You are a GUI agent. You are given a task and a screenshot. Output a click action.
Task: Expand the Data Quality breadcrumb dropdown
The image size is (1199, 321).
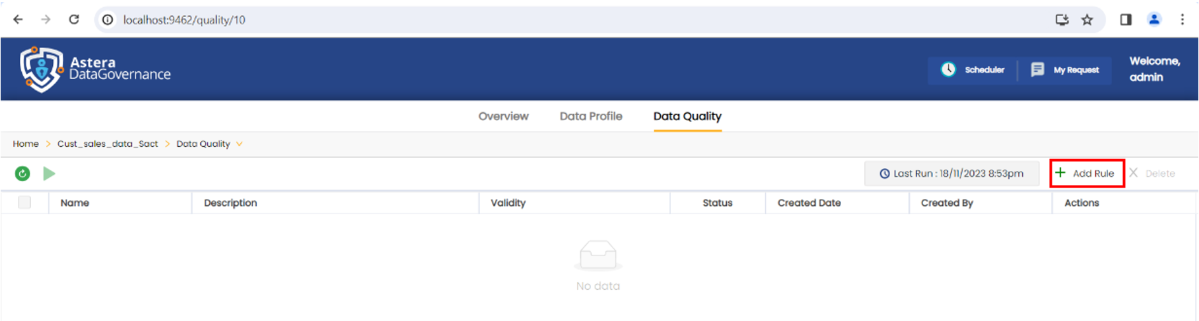pyautogui.click(x=239, y=144)
